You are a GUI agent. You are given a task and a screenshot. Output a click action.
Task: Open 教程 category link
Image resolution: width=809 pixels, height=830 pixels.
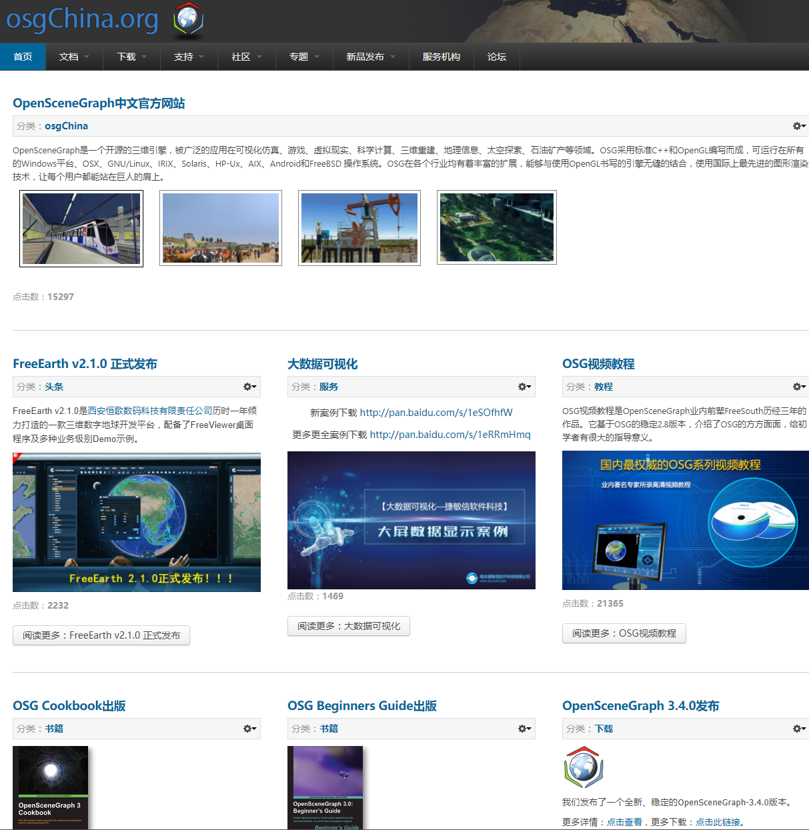click(x=604, y=387)
